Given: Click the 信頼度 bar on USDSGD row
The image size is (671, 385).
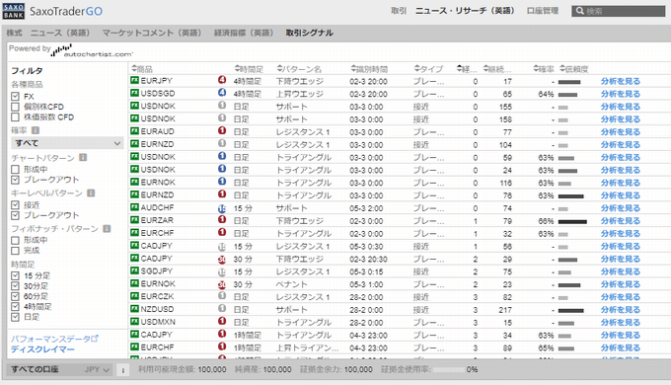Looking at the screenshot, I should point(567,95).
